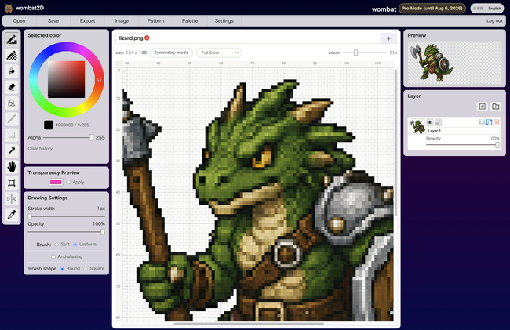Viewport: 510px width, 330px height.
Task: Select the arrow move tool
Action: click(x=12, y=150)
